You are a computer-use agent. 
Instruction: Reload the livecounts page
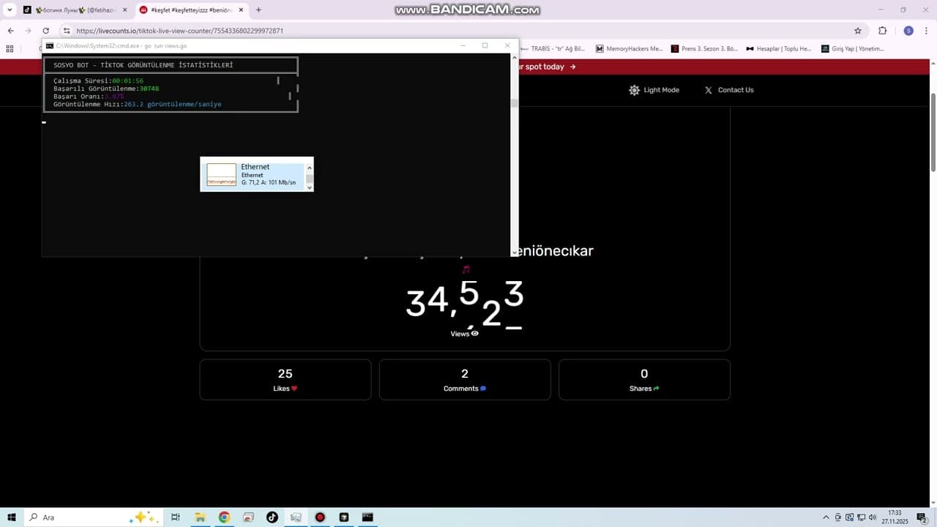[45, 31]
